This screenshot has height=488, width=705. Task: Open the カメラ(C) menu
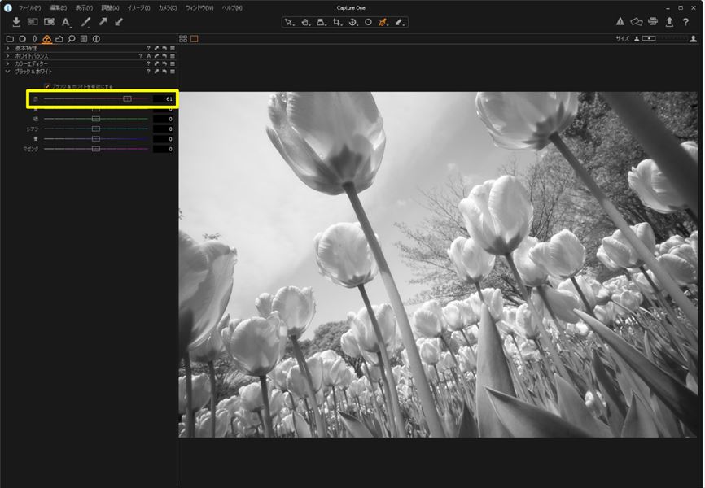(x=168, y=7)
